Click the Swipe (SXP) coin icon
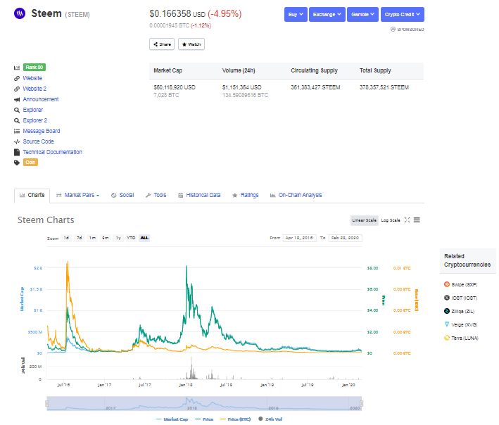This screenshot has height=425, width=499. click(x=447, y=284)
